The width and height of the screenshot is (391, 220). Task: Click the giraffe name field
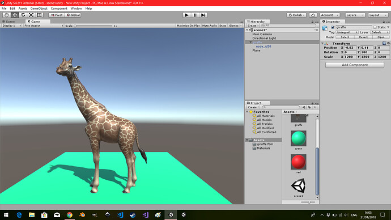coord(354,27)
